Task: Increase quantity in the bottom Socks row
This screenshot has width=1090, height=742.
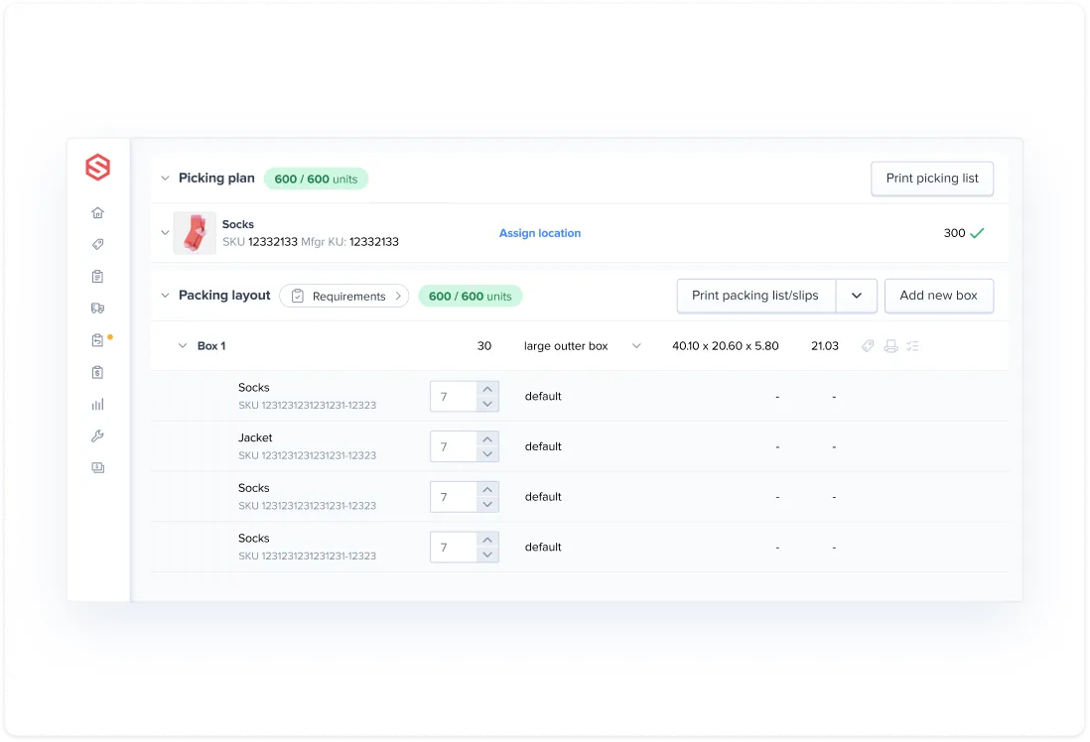Action: pyautogui.click(x=487, y=540)
